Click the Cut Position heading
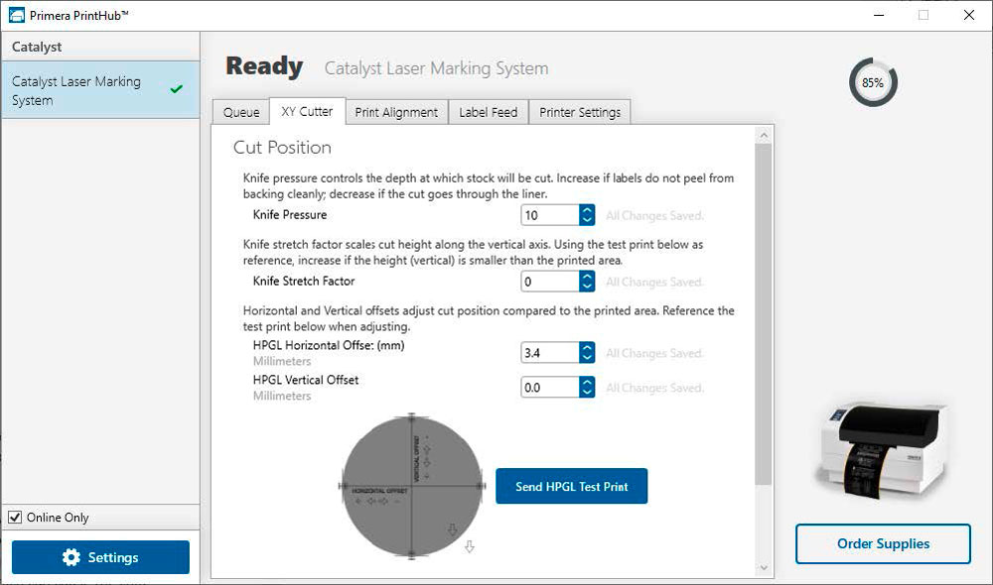Image resolution: width=993 pixels, height=585 pixels. 282,148
